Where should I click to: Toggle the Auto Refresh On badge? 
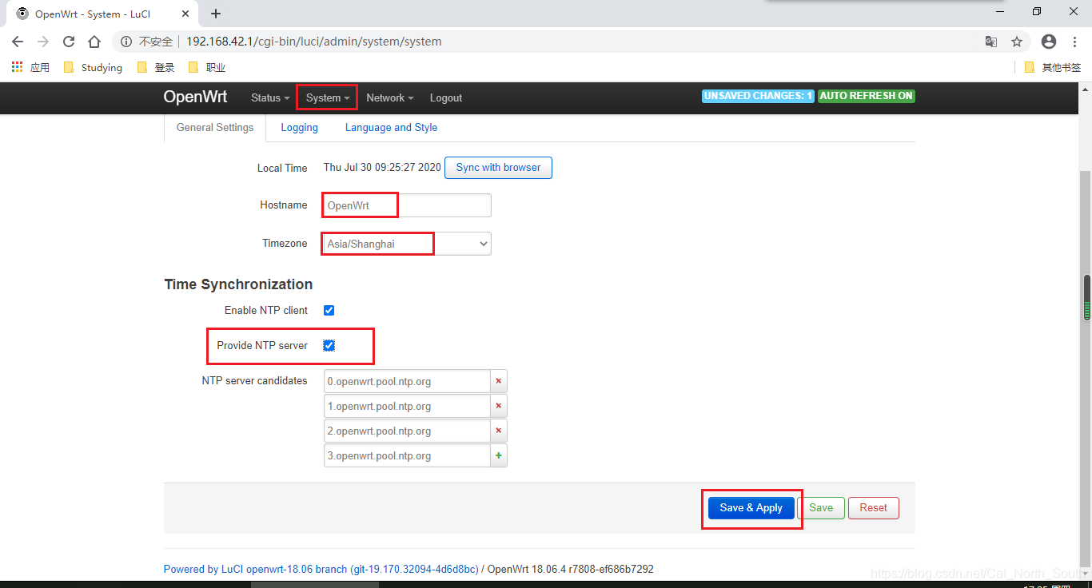click(867, 96)
